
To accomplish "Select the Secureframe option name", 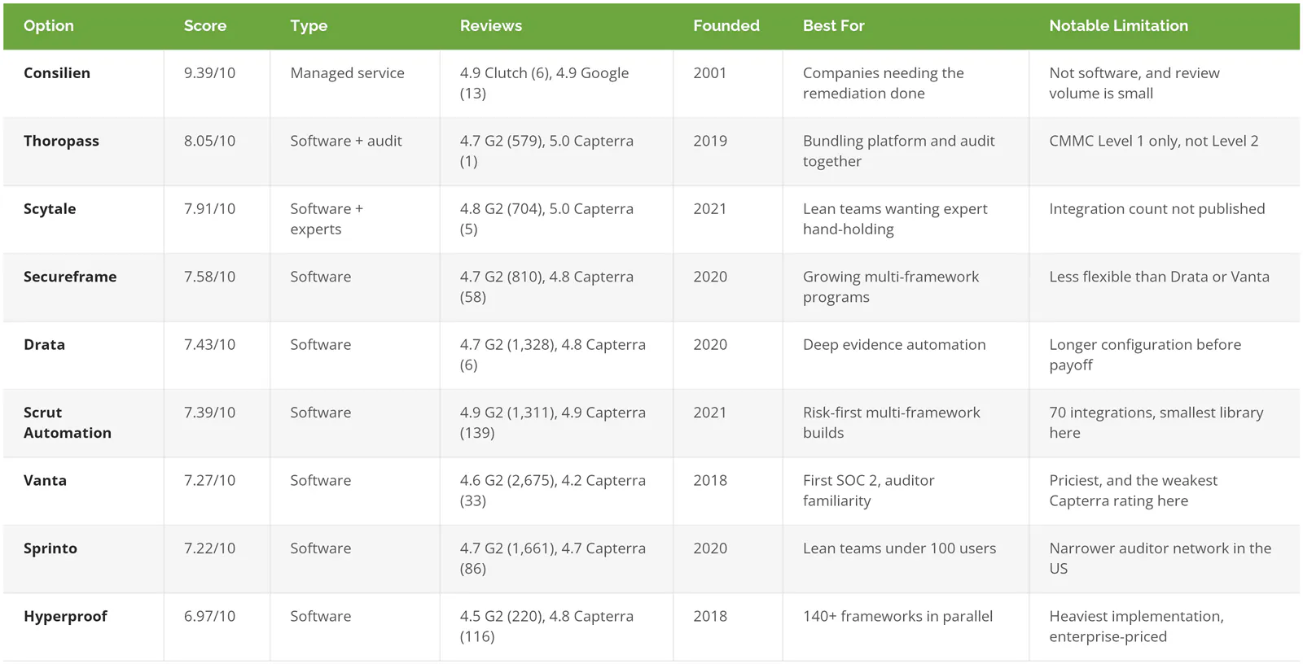I will tap(70, 277).
